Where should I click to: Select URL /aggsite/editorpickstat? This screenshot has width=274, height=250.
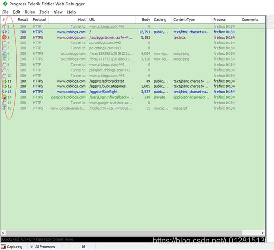coord(106,81)
